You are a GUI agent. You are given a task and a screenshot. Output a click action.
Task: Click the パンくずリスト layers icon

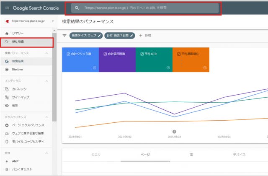7,169
